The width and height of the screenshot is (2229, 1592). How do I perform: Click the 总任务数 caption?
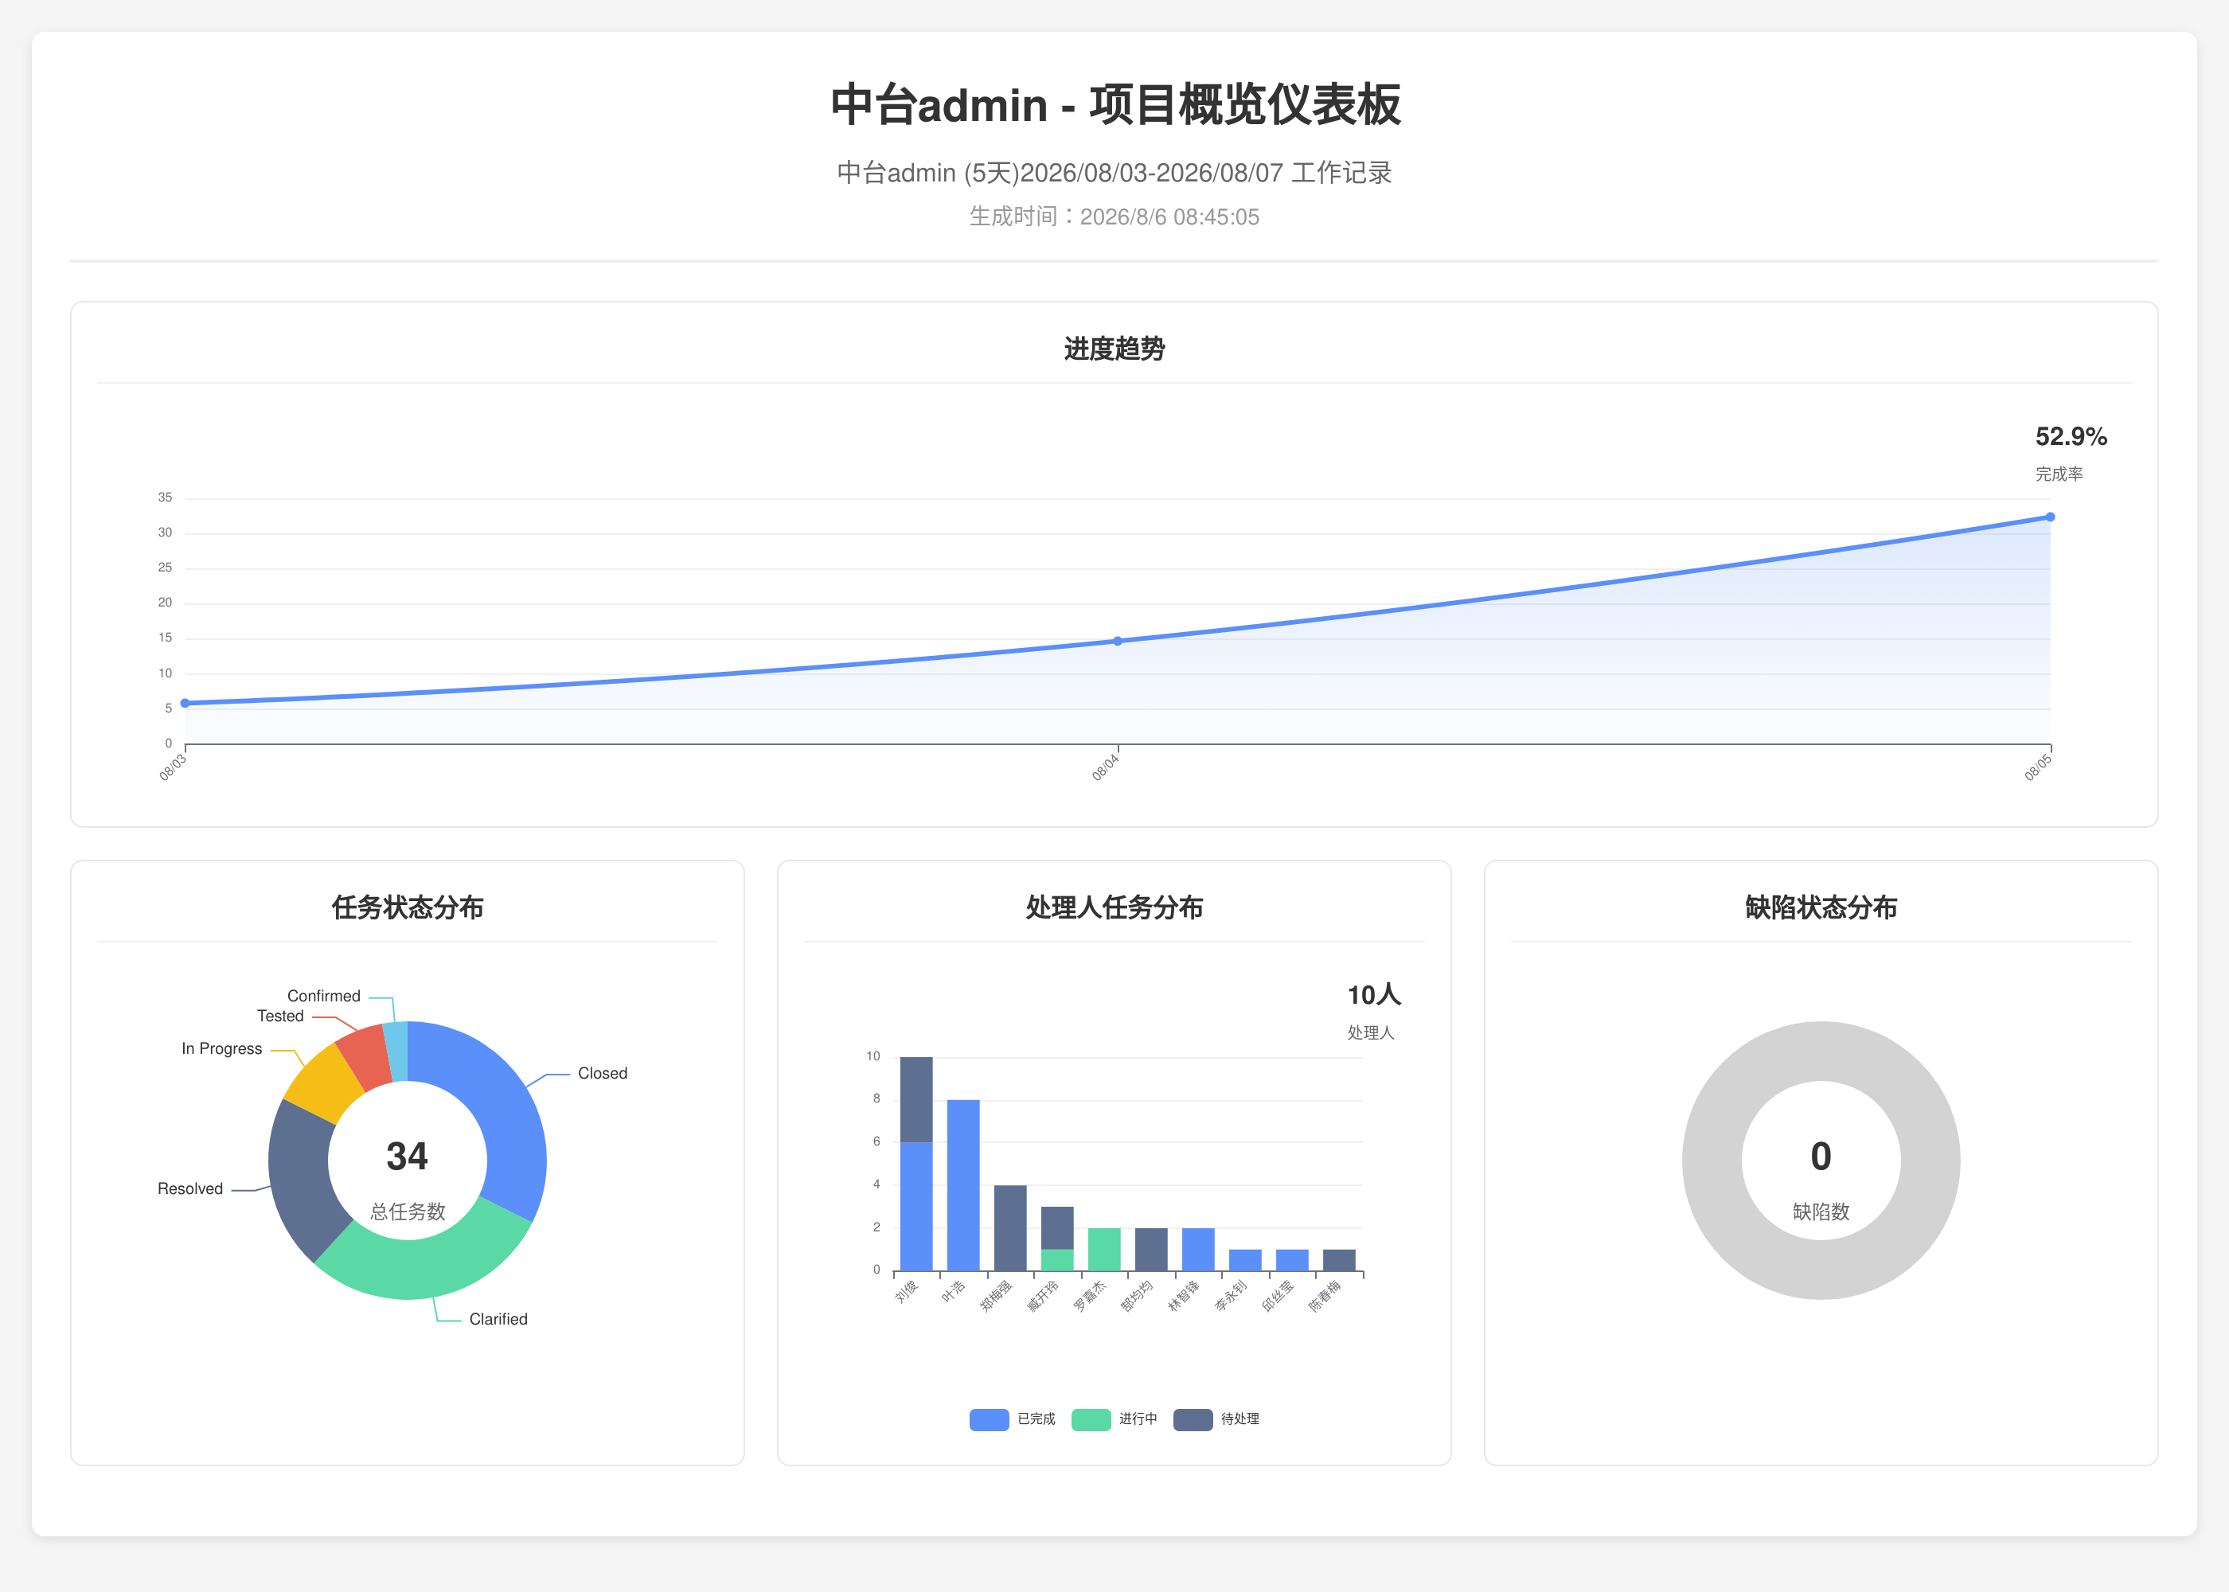pyautogui.click(x=408, y=1212)
